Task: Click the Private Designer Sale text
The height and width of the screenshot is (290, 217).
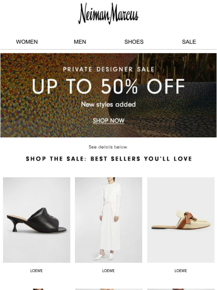Action: point(109,69)
